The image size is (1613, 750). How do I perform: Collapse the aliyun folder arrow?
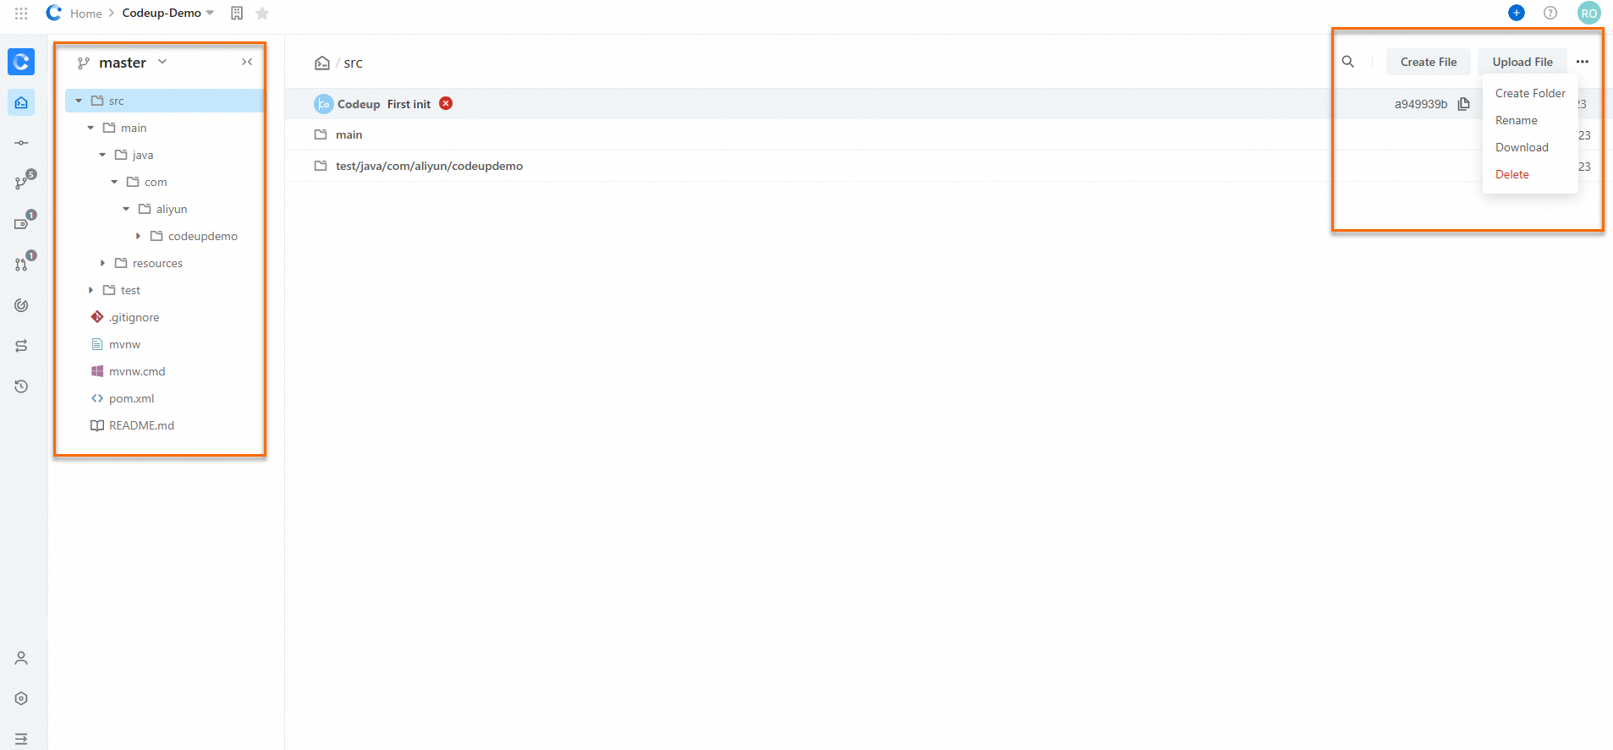126,209
